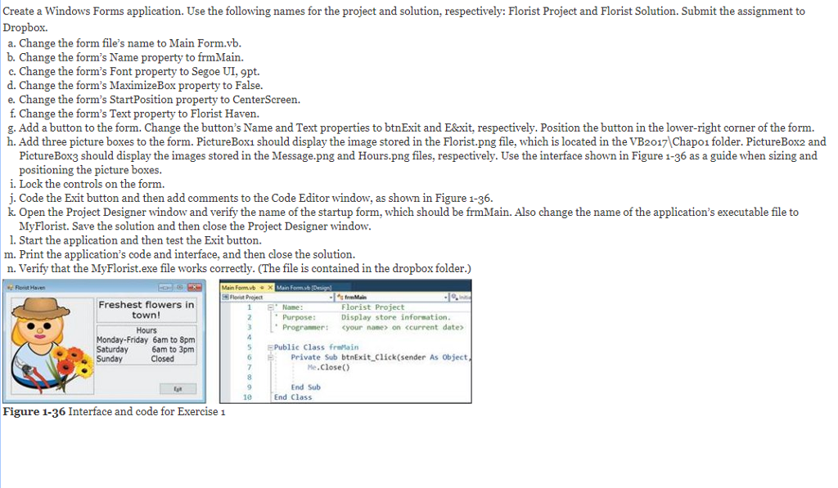The image size is (838, 488).
Task: Click the Hours picture box on the form
Action: pyautogui.click(x=146, y=344)
